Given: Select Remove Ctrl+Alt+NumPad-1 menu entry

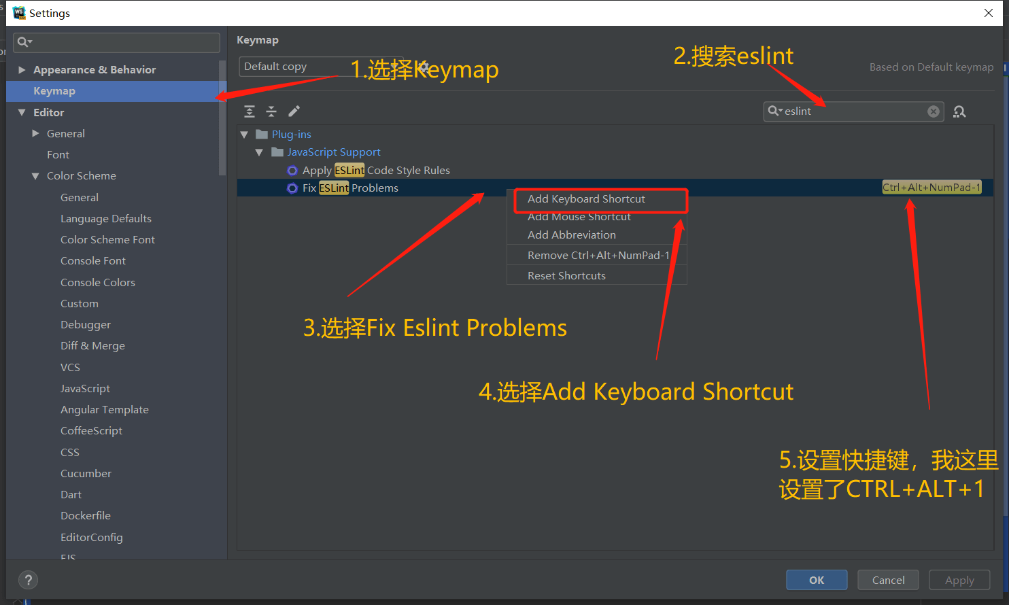Looking at the screenshot, I should pyautogui.click(x=598, y=256).
